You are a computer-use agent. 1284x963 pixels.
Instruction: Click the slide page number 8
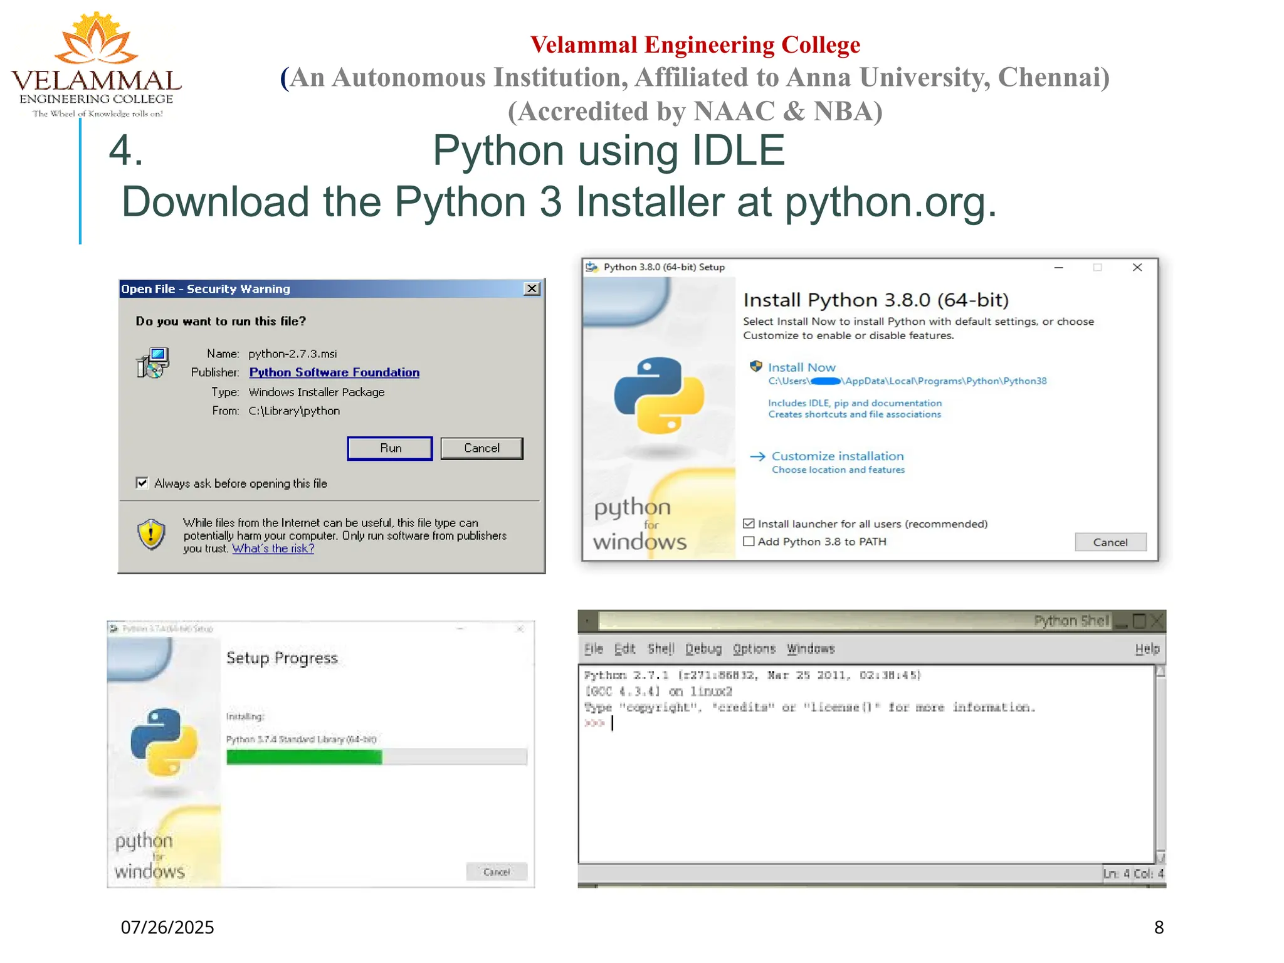click(1159, 927)
